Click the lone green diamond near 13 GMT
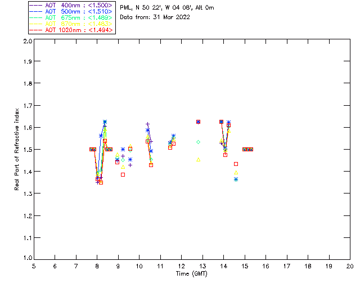This screenshot has width=360, height=288. point(199,142)
